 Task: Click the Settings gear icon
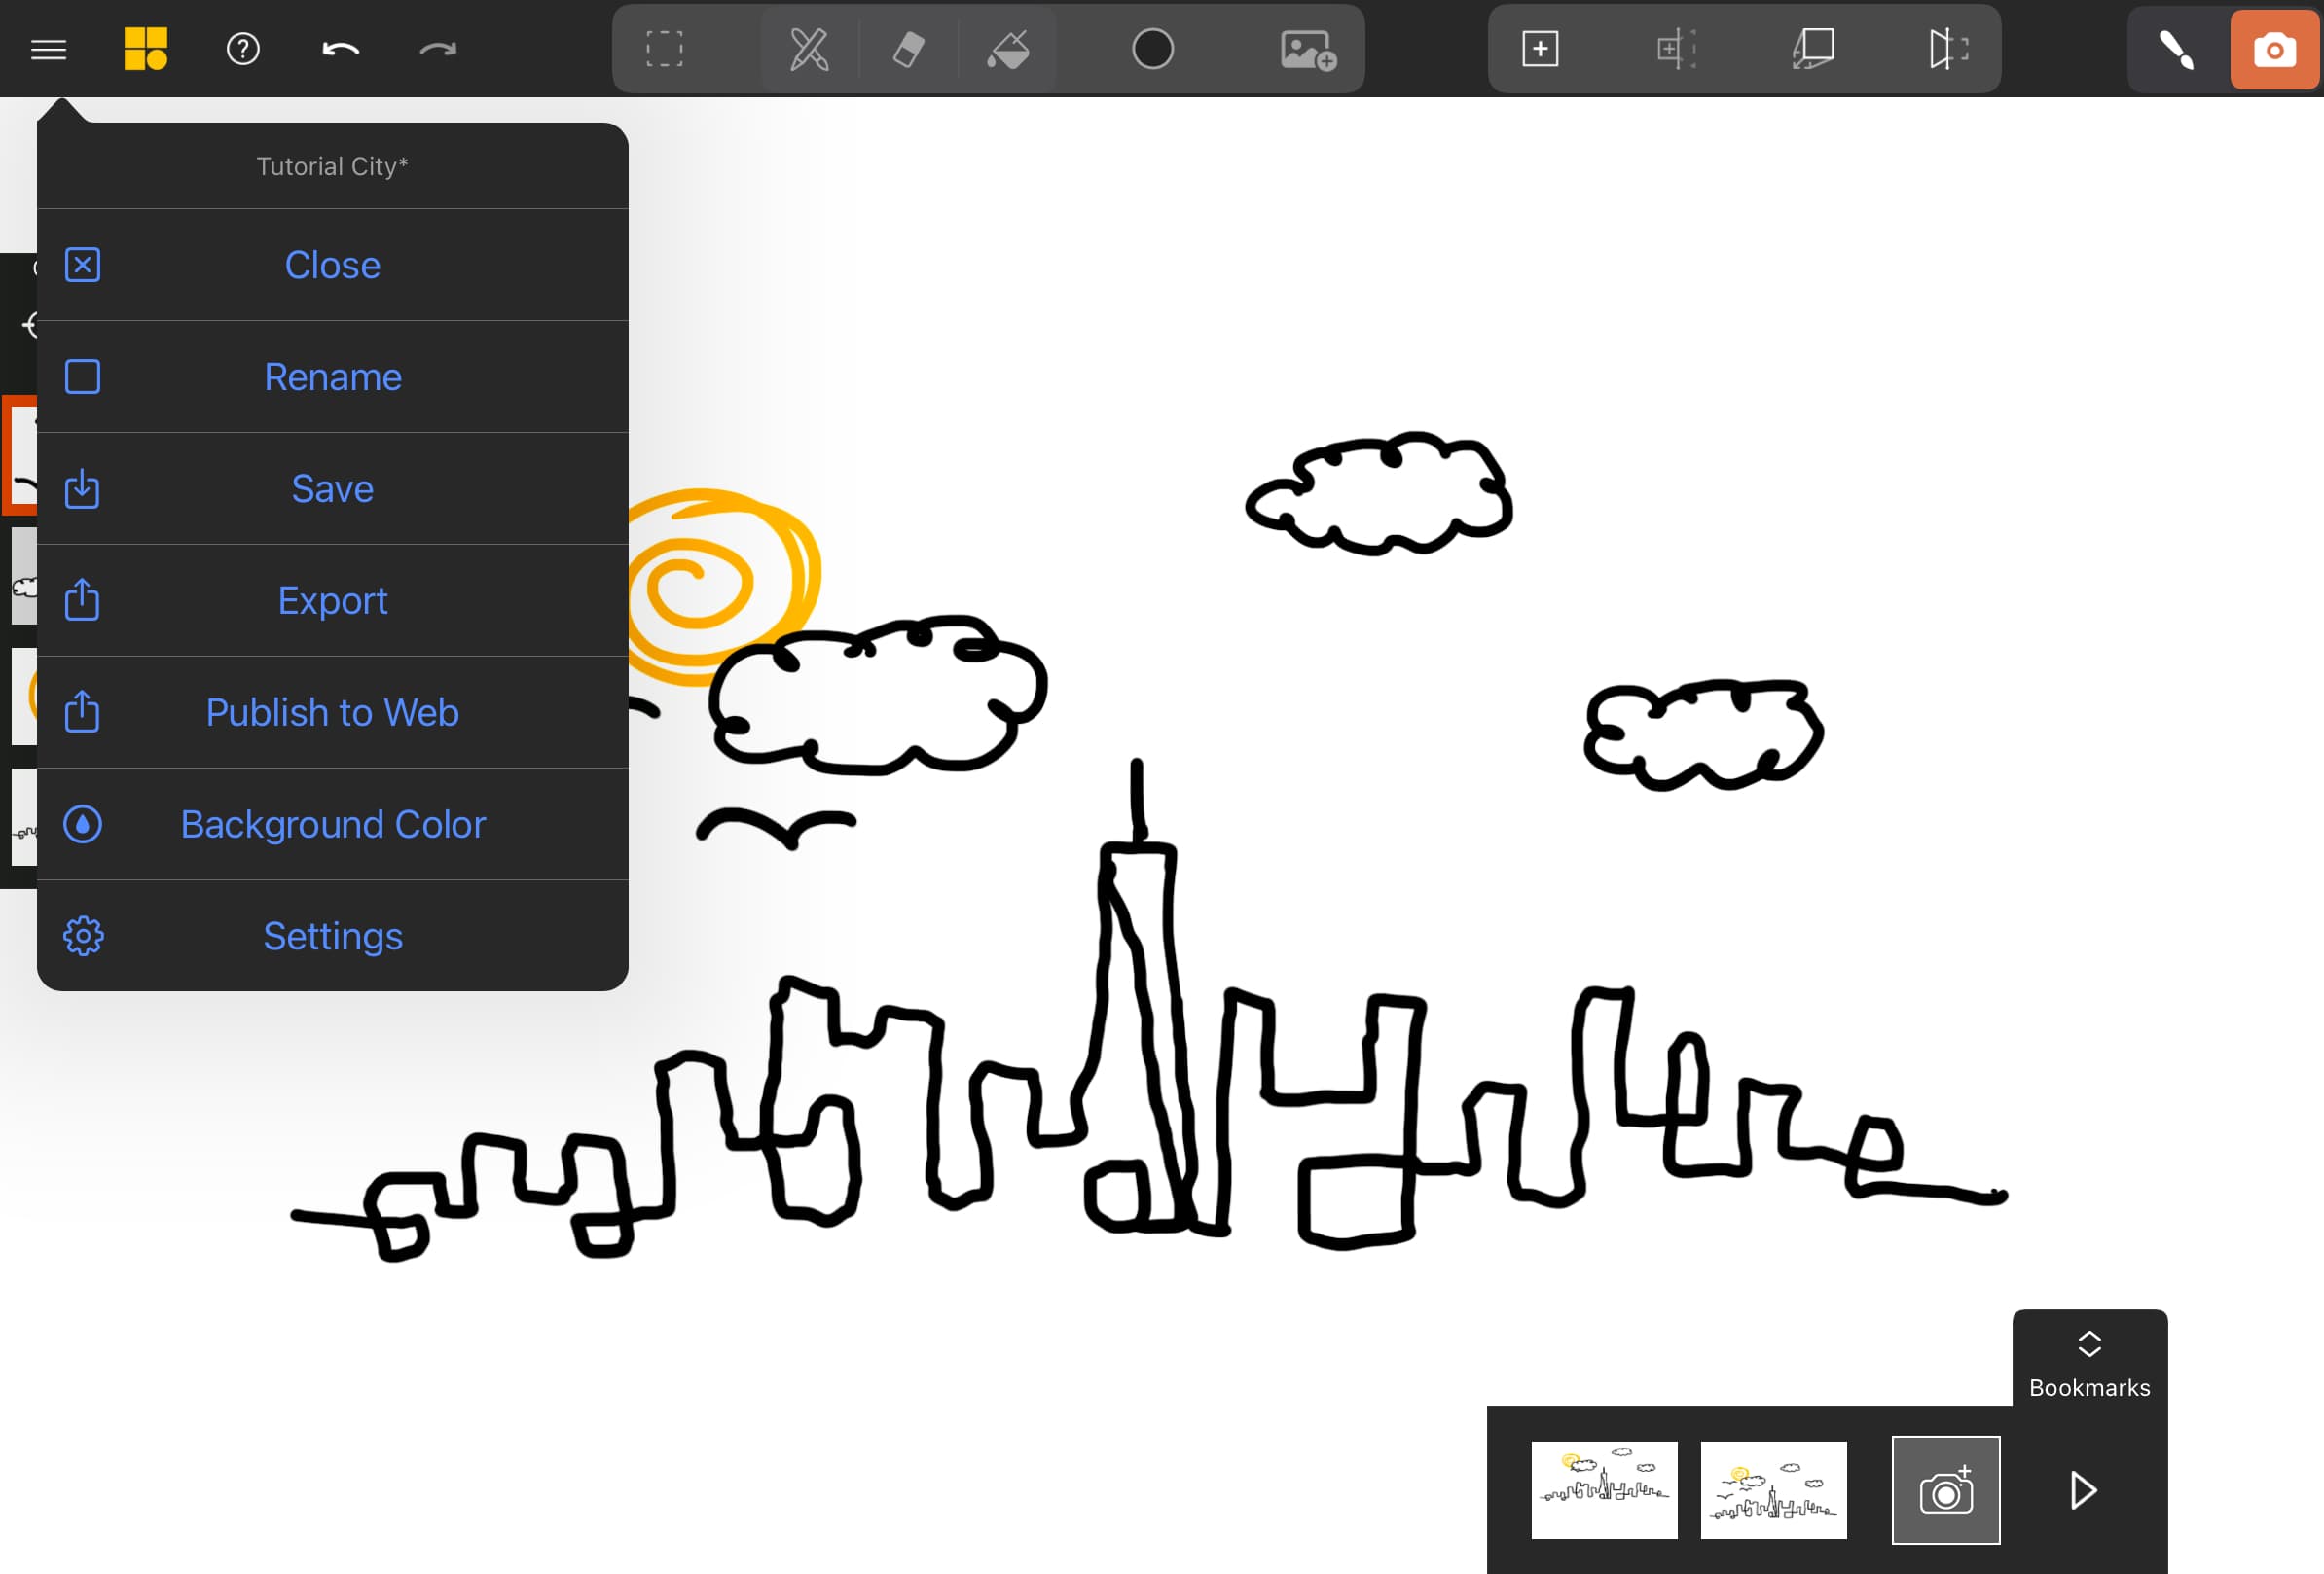(83, 937)
